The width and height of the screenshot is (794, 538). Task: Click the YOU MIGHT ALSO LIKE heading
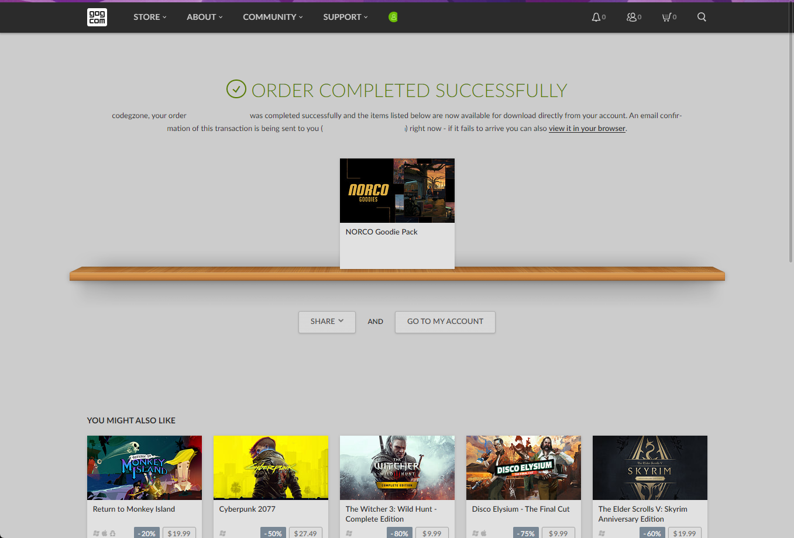pyautogui.click(x=131, y=420)
